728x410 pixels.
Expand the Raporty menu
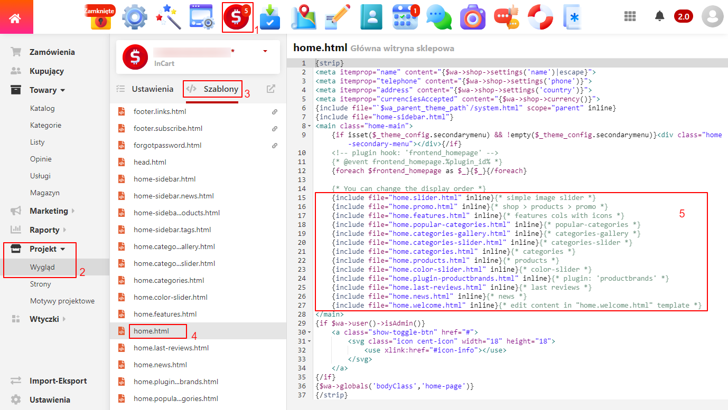click(48, 230)
